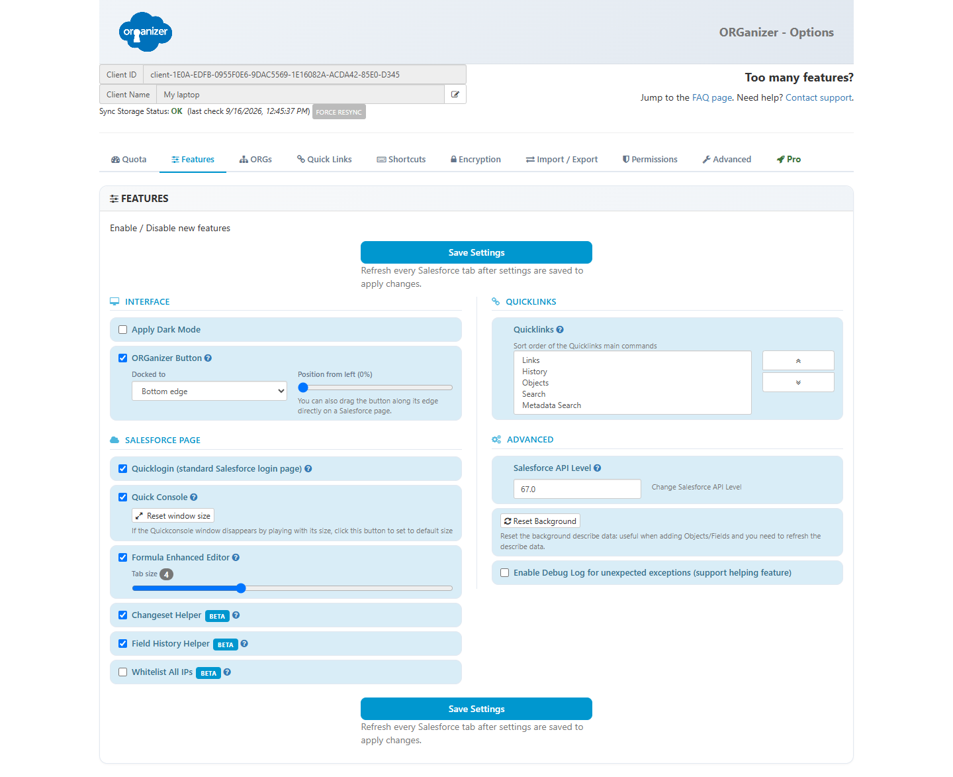This screenshot has width=953, height=777.
Task: Uncheck Changeset Helper beta feature
Action: coord(122,615)
